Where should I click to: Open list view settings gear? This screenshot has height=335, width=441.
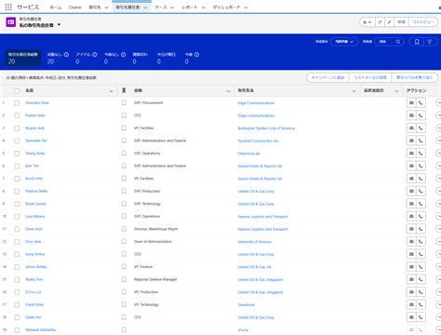pyautogui.click(x=367, y=22)
